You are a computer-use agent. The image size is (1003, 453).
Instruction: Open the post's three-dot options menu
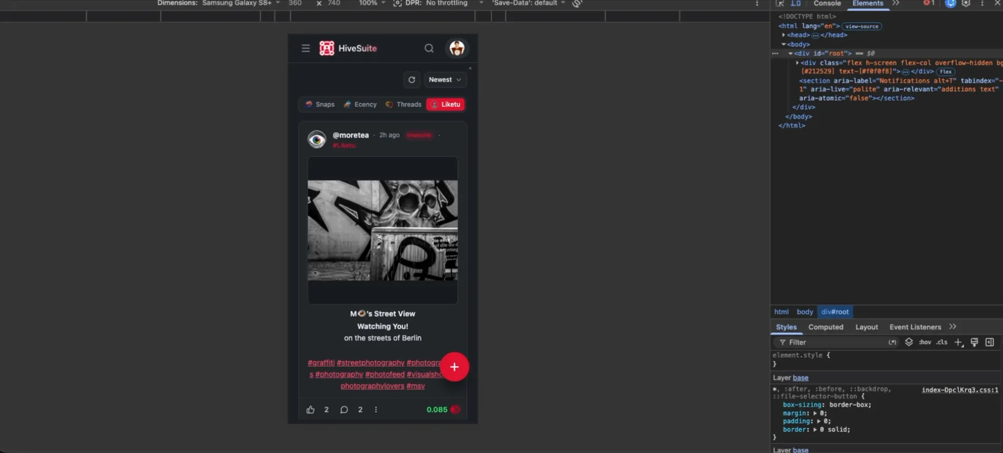coord(376,409)
